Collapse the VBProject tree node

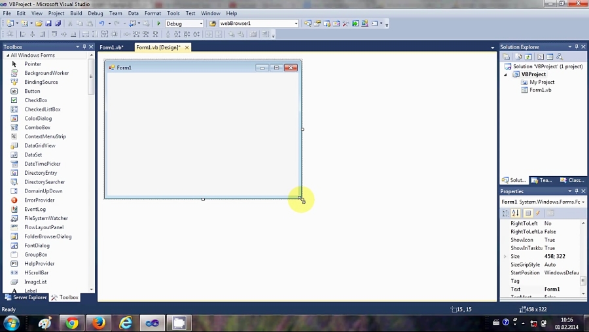(505, 75)
